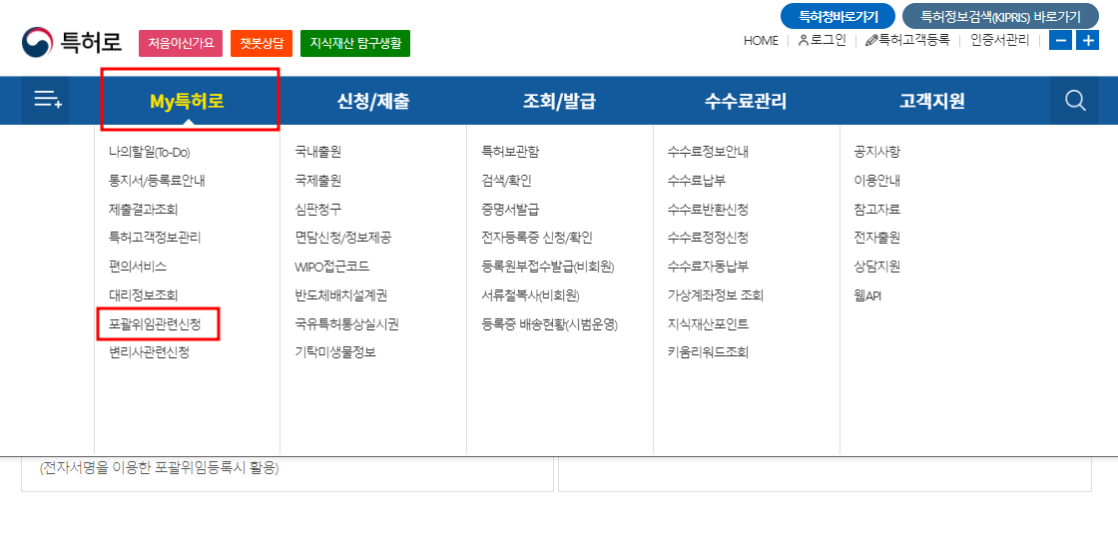Select 키움리워드조회 menu item

708,352
